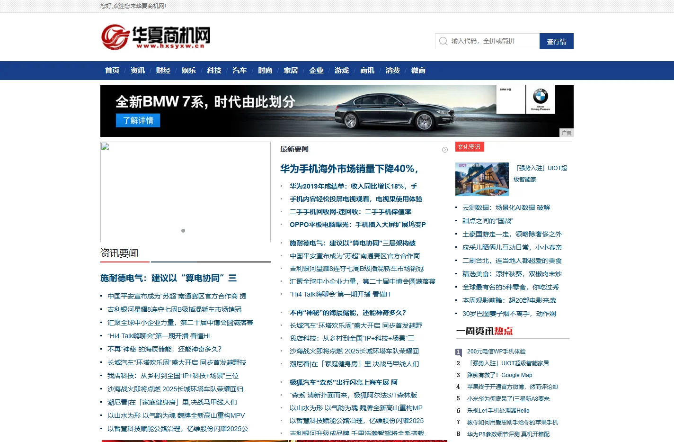Open 以山水为形 魏牌 link in left list
674x442 pixels.
tap(176, 415)
